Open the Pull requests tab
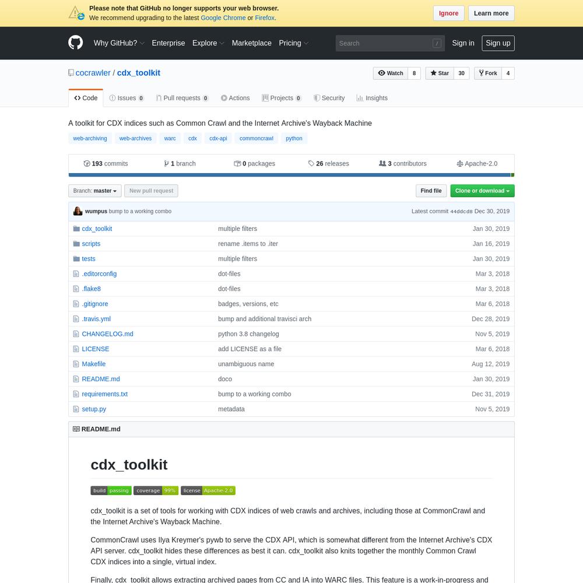 [182, 98]
